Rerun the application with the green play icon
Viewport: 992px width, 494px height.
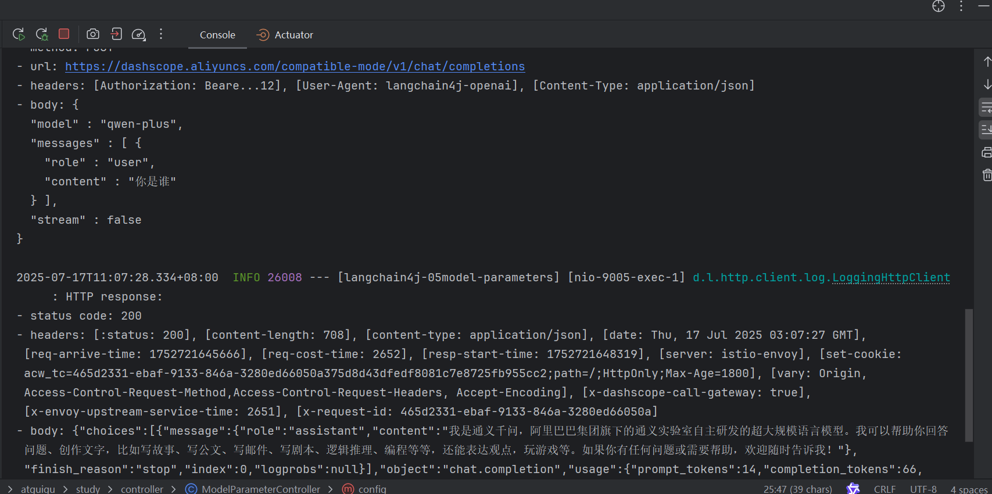coord(19,34)
